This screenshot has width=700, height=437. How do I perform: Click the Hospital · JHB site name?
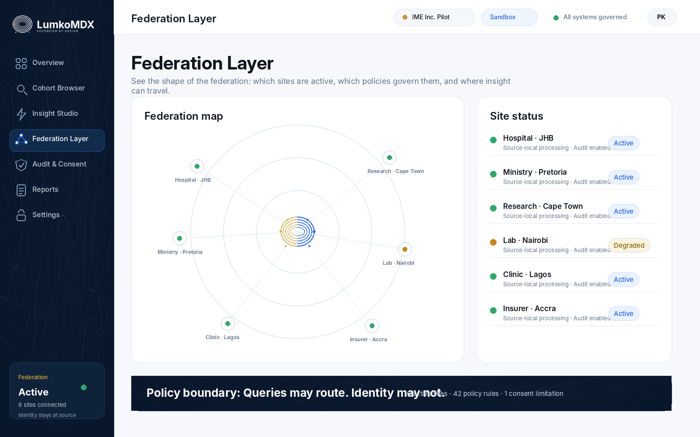coord(528,138)
